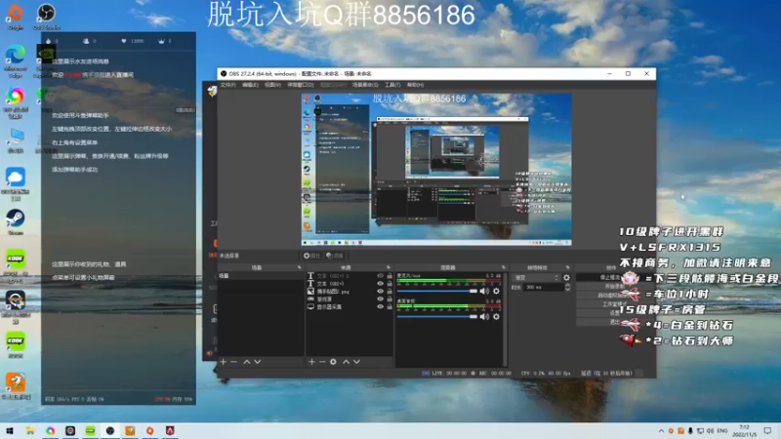The height and width of the screenshot is (439, 781).
Task: Click the Steam desktop icon
Action: (16, 222)
